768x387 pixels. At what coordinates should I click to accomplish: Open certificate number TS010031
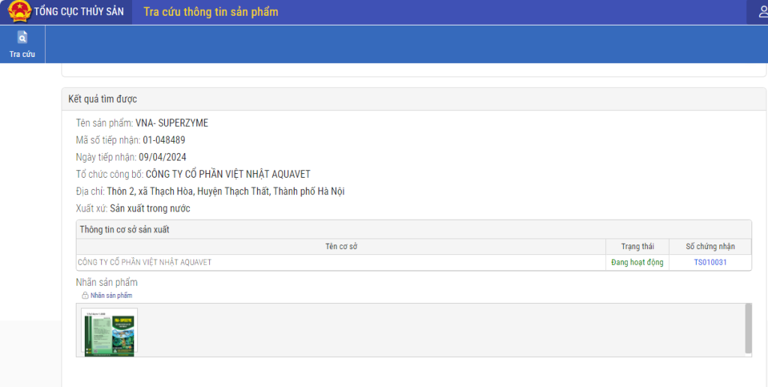[x=710, y=262]
